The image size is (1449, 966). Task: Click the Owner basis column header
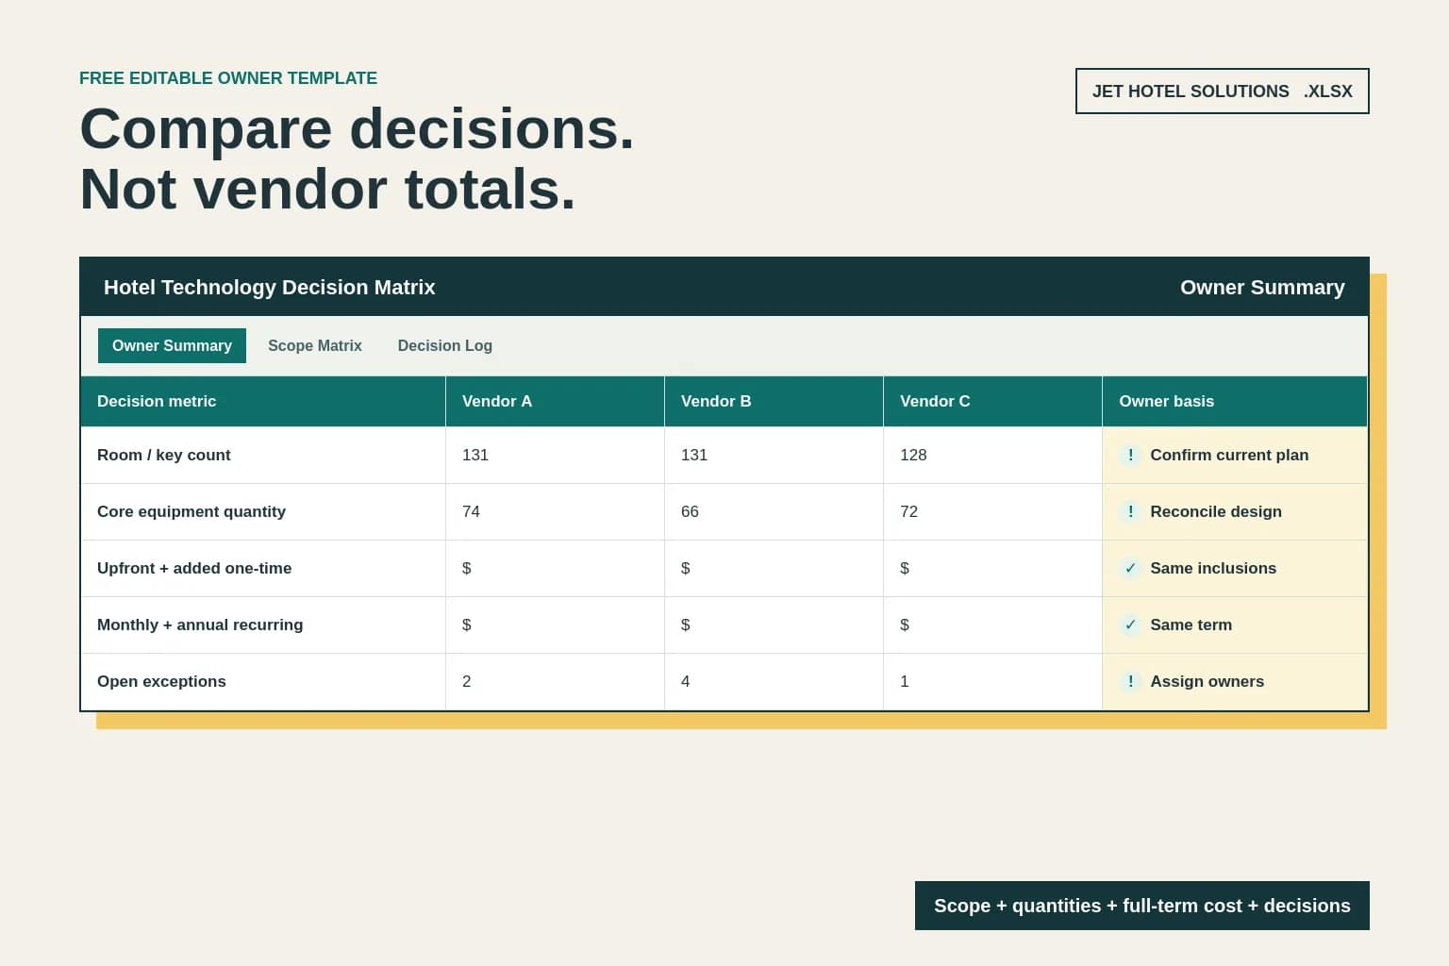(1235, 401)
